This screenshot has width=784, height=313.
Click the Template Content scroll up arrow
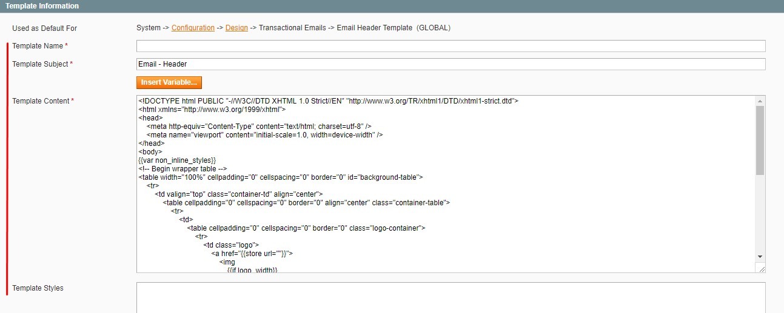pyautogui.click(x=760, y=100)
